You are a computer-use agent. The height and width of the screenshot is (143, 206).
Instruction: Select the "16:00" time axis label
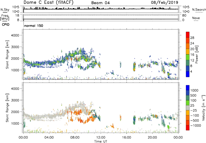point(126,138)
